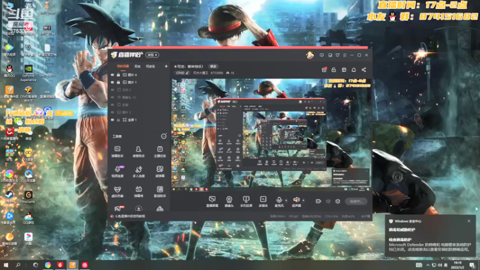The height and width of the screenshot is (270, 480).
Task: Click the share icon
Action: (364, 70)
